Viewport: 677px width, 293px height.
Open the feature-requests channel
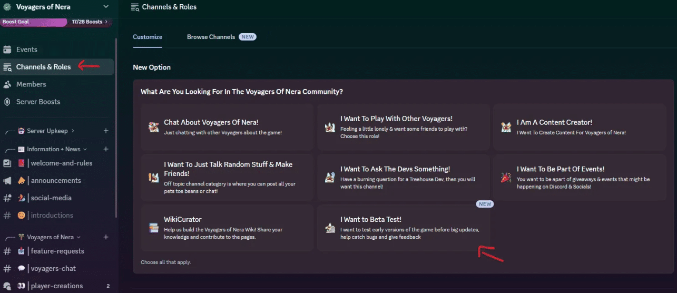tap(57, 251)
